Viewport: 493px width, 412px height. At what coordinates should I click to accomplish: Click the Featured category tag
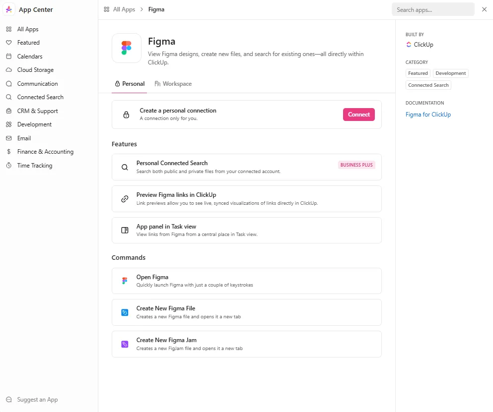point(418,73)
